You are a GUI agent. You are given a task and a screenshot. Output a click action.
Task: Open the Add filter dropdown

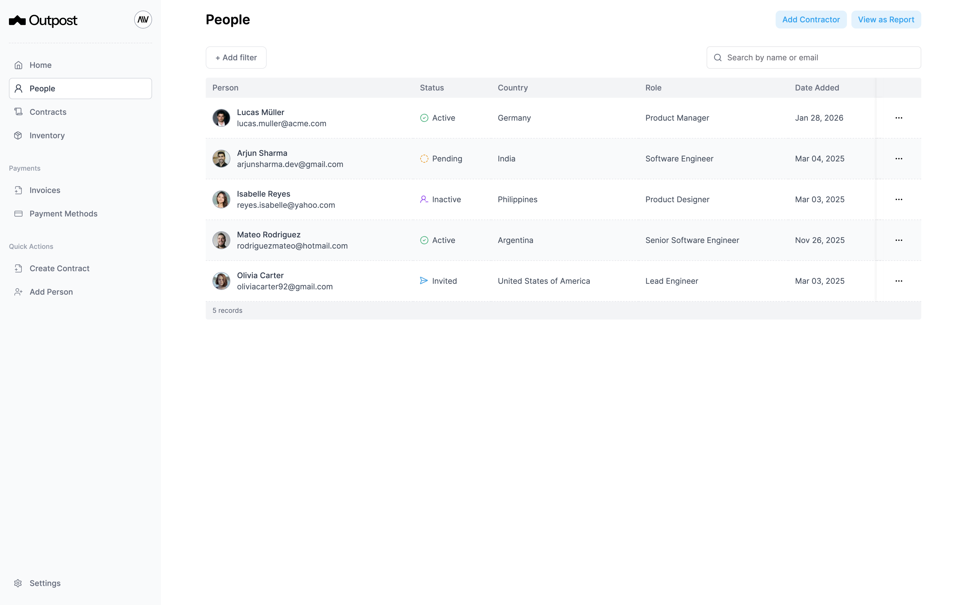(x=236, y=58)
